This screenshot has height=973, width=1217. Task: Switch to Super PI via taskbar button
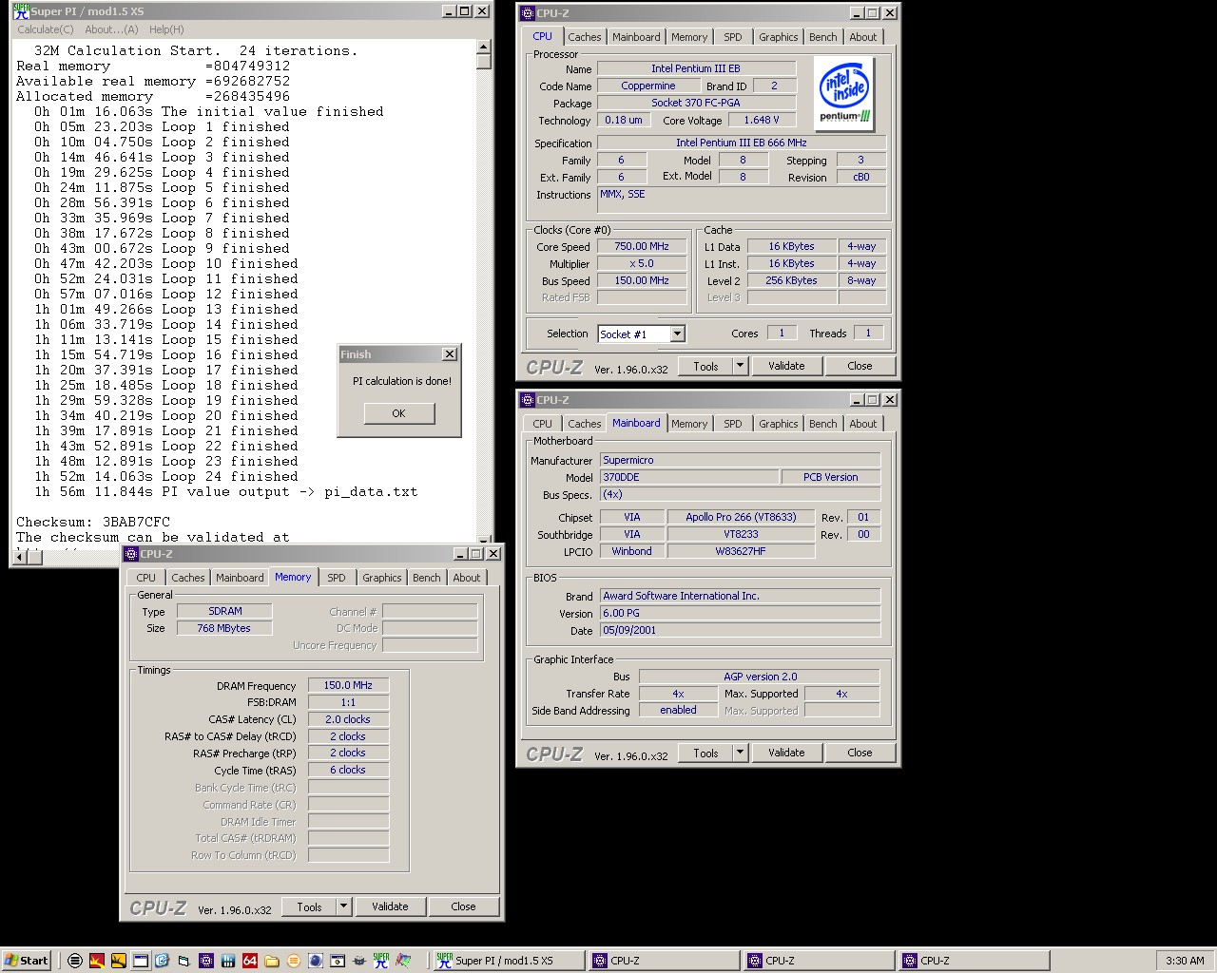(508, 961)
